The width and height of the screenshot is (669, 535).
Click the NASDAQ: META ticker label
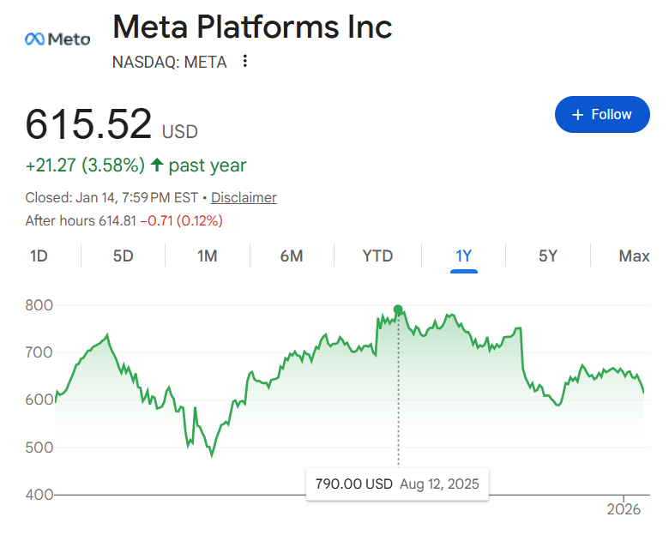pyautogui.click(x=170, y=62)
